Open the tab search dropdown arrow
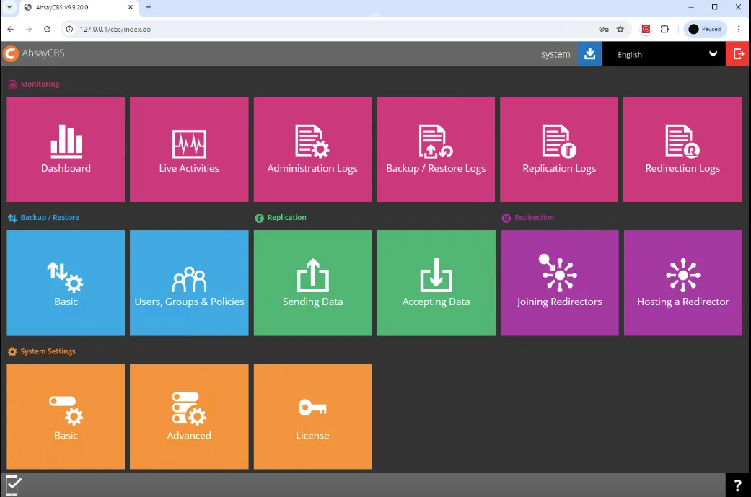Viewport: 751px width, 497px height. (9, 7)
